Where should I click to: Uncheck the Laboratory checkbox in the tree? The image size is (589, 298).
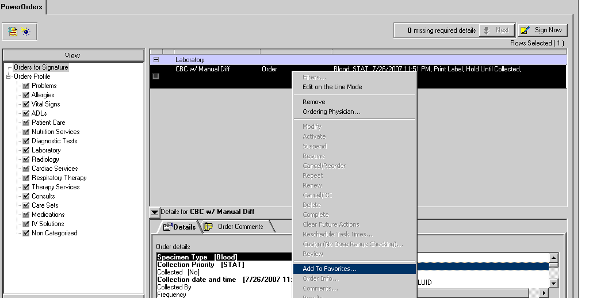click(26, 150)
